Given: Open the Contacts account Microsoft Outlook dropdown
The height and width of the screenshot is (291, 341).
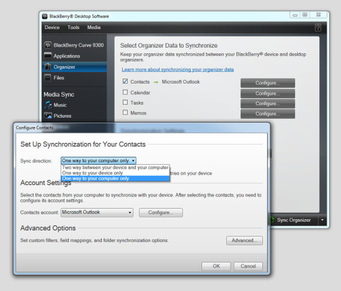Looking at the screenshot, I should pyautogui.click(x=97, y=212).
